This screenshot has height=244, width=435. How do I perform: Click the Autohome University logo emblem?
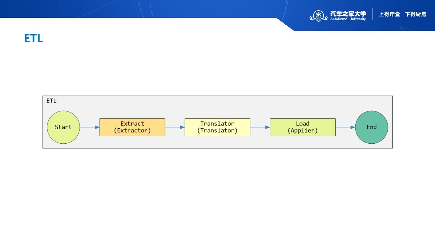tap(318, 15)
